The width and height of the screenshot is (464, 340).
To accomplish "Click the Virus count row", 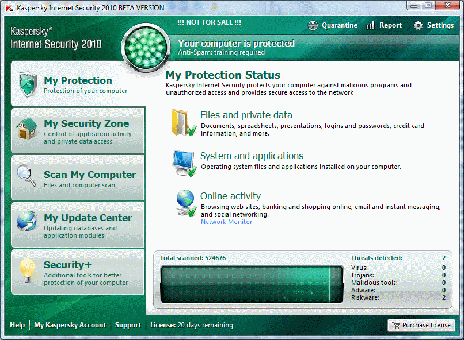I will 398,268.
